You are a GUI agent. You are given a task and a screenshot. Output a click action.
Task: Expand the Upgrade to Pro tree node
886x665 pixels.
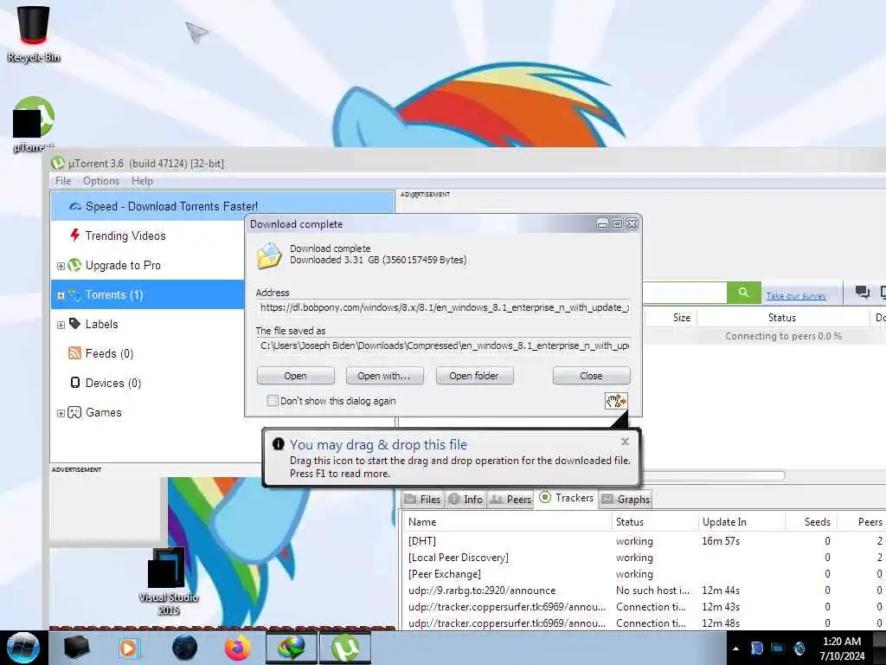(61, 266)
